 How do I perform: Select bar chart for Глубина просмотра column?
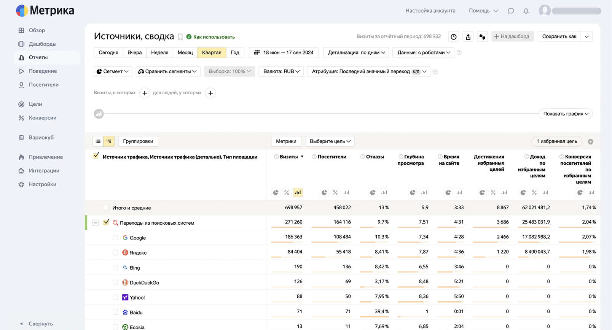[x=424, y=192]
